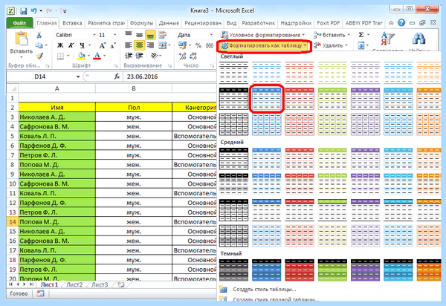Click the macro record icon in status bar
446x306 pixels.
click(40, 293)
